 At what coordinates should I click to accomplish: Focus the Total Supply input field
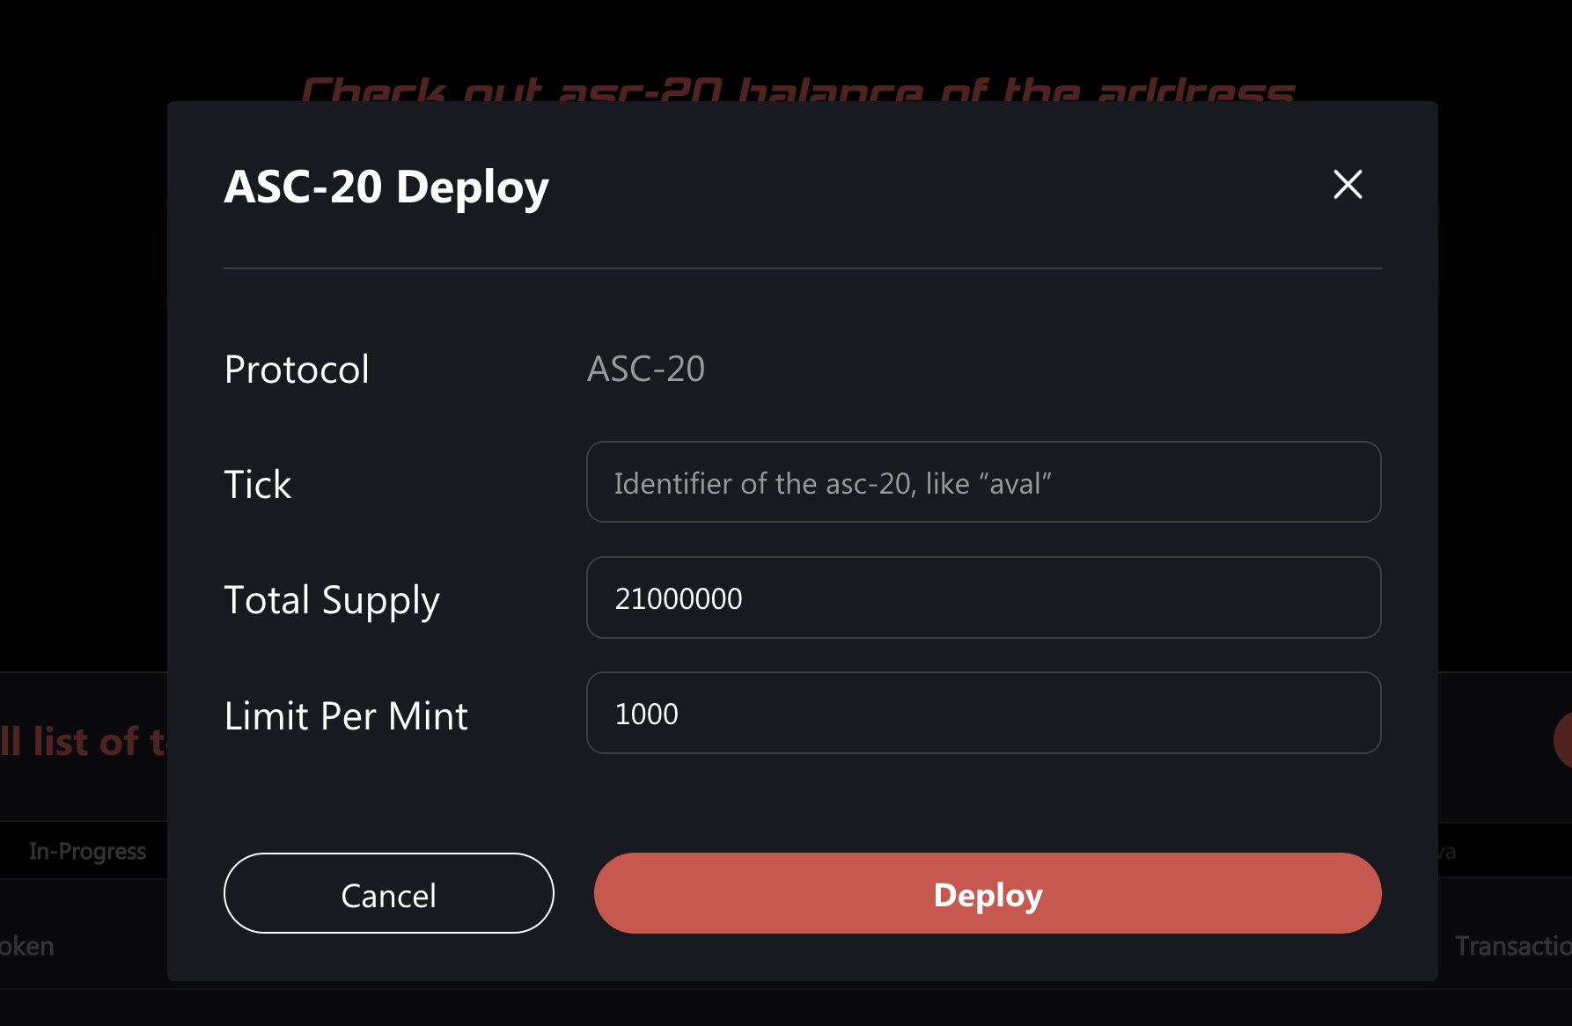click(983, 597)
